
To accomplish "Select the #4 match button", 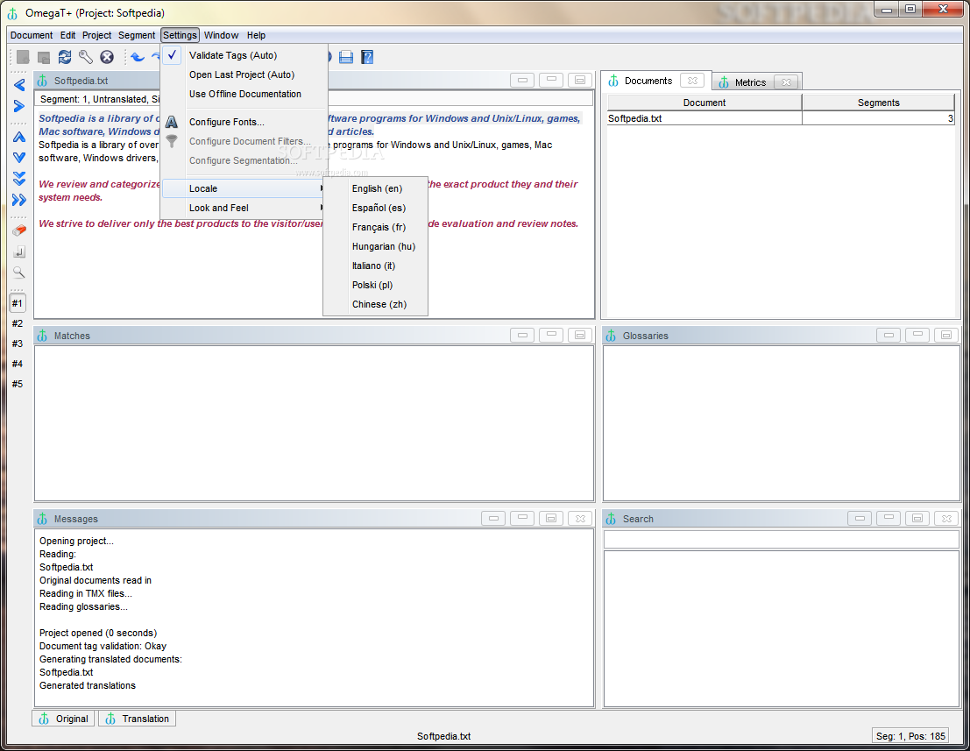I will coord(18,364).
